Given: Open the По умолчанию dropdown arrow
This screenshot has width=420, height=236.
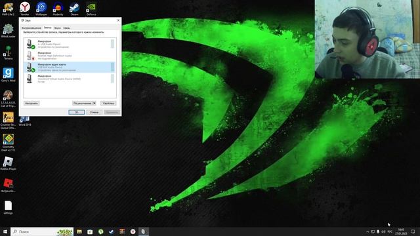Looking at the screenshot, I should 94,104.
